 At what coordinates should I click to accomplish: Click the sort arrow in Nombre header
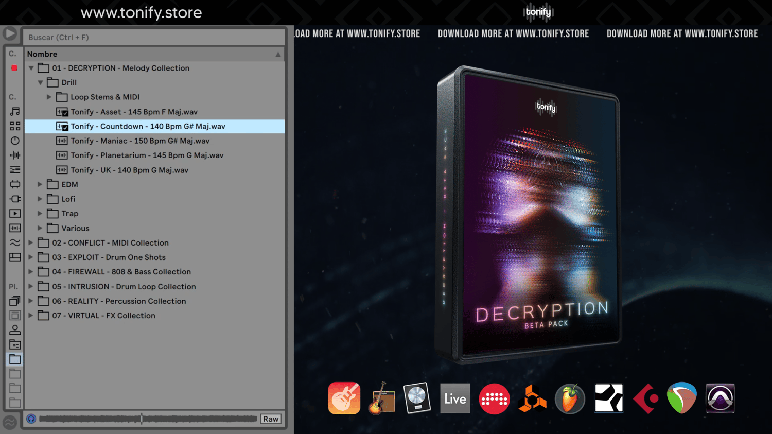click(278, 54)
